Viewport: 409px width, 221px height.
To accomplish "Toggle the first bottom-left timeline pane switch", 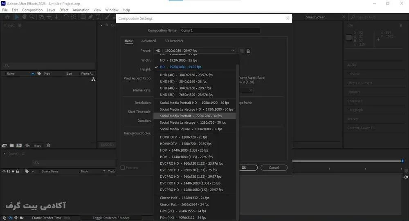I will [x=4, y=218].
